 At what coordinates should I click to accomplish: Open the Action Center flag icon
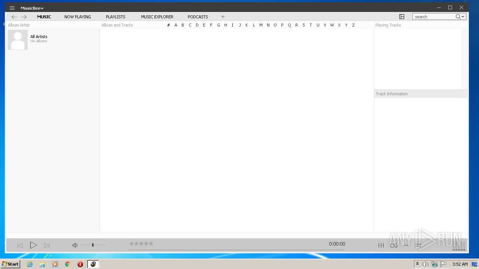(443, 264)
